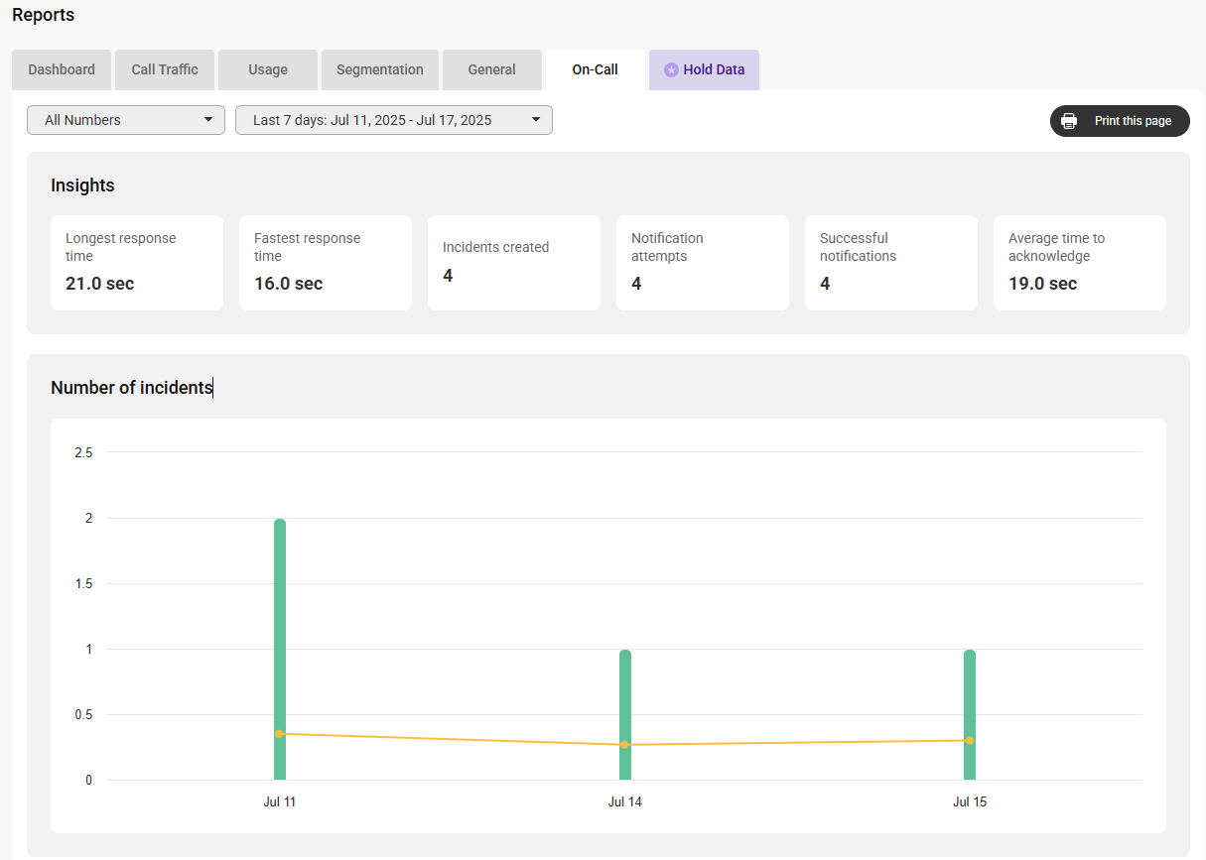Click the orange line point at Jul 15
The image size is (1206, 860).
(x=970, y=741)
